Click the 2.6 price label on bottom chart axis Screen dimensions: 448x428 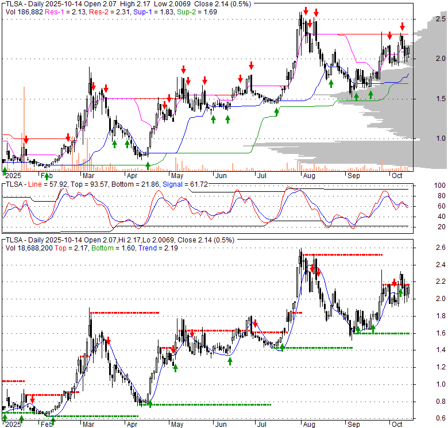(x=441, y=248)
